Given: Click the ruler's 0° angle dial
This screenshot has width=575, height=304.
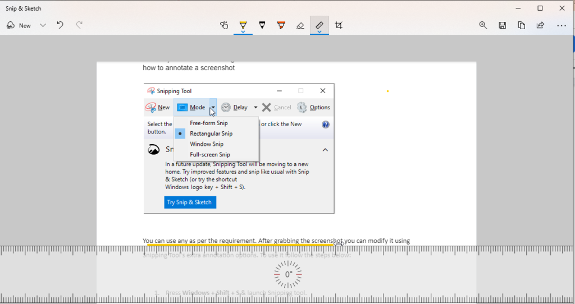Looking at the screenshot, I should 288,274.
